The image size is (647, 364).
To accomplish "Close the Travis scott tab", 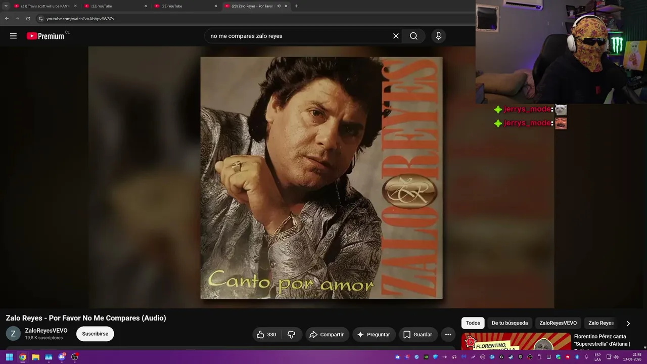I will pyautogui.click(x=75, y=6).
